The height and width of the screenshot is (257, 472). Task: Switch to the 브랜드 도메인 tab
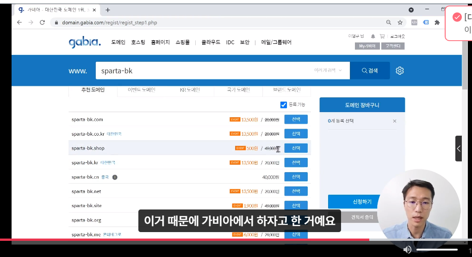tap(287, 90)
